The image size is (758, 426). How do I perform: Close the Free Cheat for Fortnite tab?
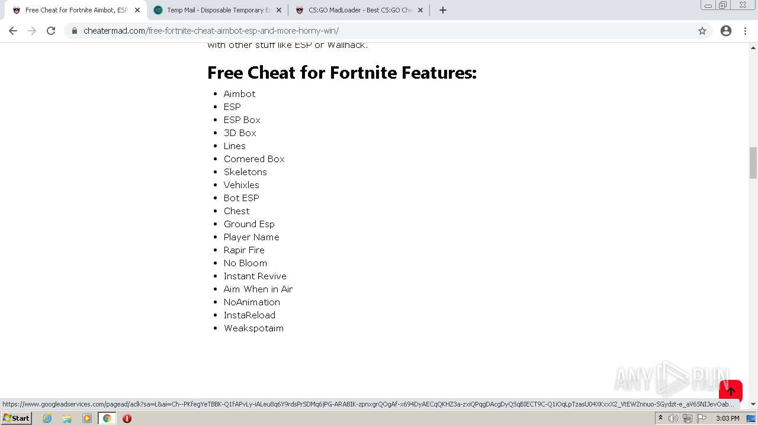(137, 10)
